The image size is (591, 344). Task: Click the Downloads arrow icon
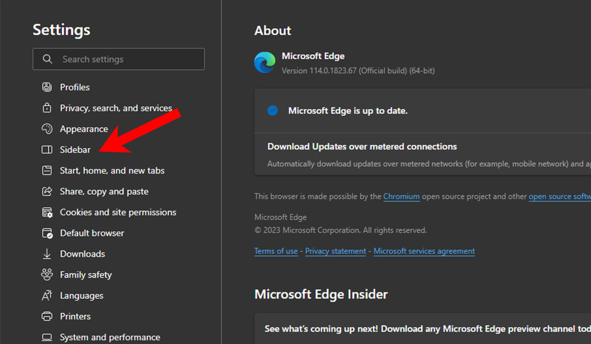(47, 254)
